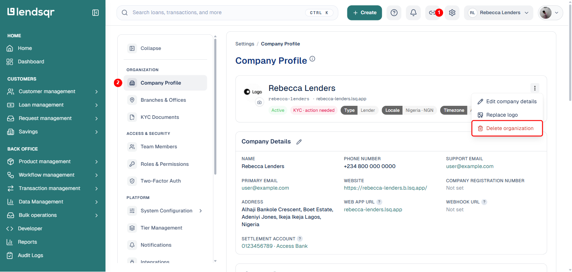Collapse the main sidebar via header icon
This screenshot has height=272, width=572.
(x=95, y=13)
